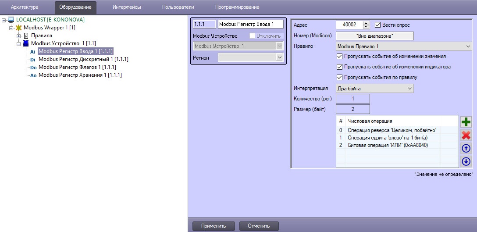Screen dimensions: 477x232
Task: Increase the Адрес value with up stepper
Action: 366,23
